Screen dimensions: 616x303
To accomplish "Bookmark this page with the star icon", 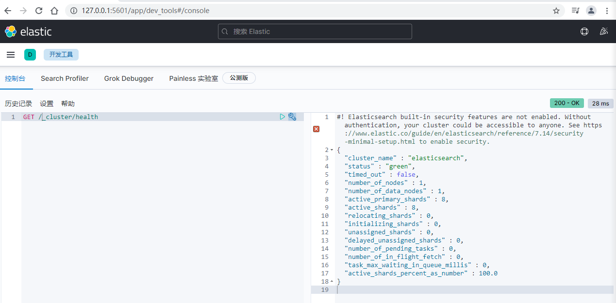I will [556, 10].
